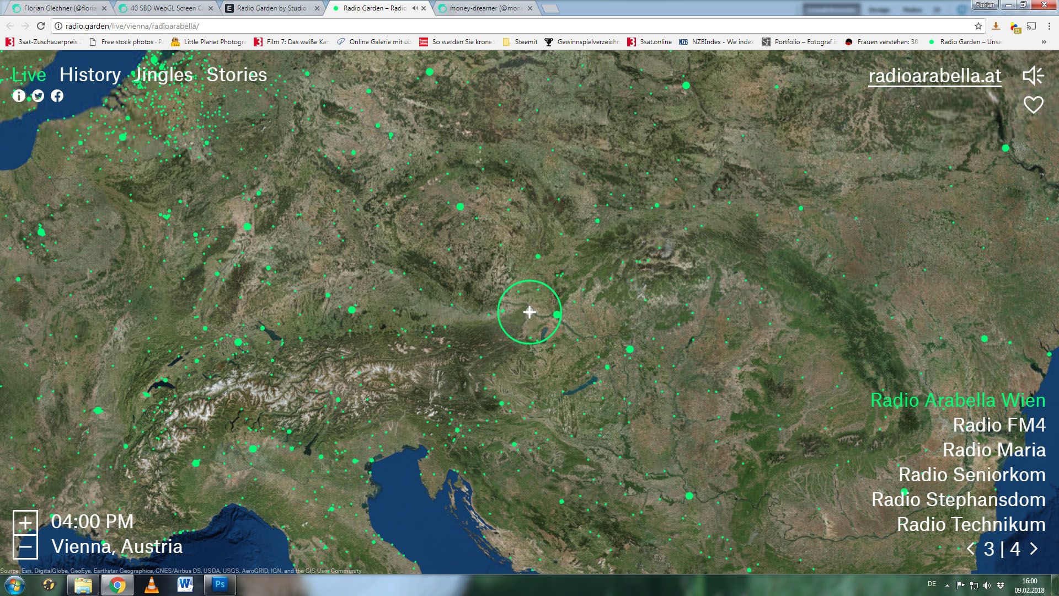1059x596 pixels.
Task: Open Little Planet Photogr bookmark
Action: 208,42
